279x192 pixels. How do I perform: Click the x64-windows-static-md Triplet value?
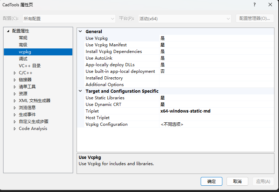(x=185, y=111)
